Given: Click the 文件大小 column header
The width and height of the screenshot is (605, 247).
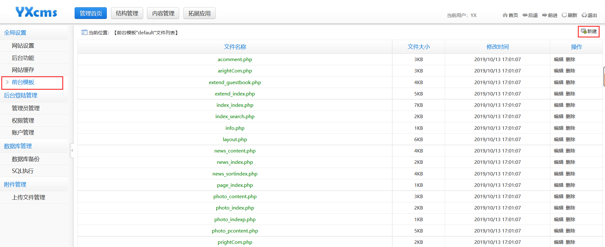Looking at the screenshot, I should pos(419,47).
